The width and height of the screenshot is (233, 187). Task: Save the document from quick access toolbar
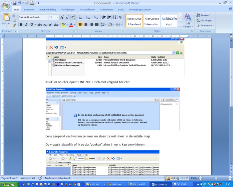14,3
